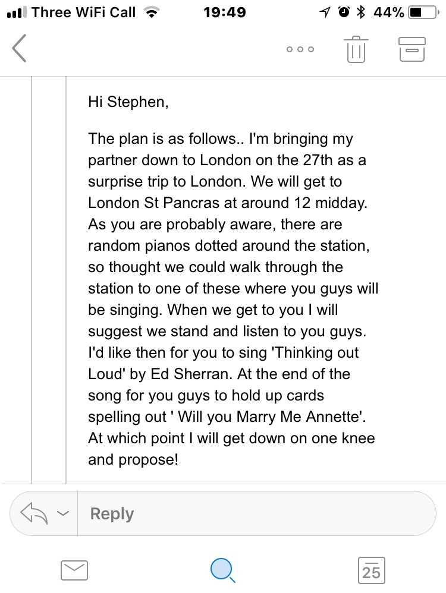Go back using the left chevron

[x=19, y=48]
